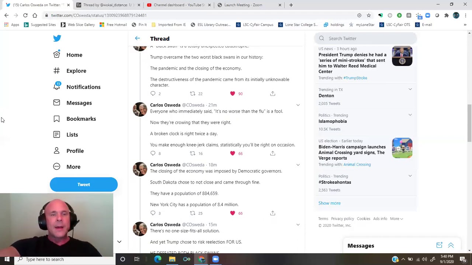Click the blue Tweet button

[x=84, y=184]
